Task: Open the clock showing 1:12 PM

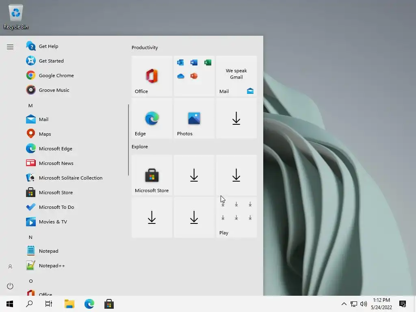Action: coord(381,304)
